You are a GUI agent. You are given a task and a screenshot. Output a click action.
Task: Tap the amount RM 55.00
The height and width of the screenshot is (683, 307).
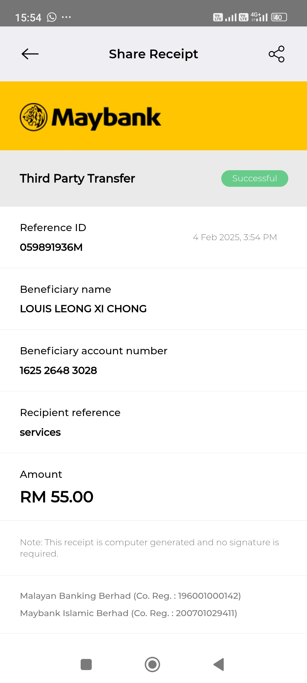(57, 497)
